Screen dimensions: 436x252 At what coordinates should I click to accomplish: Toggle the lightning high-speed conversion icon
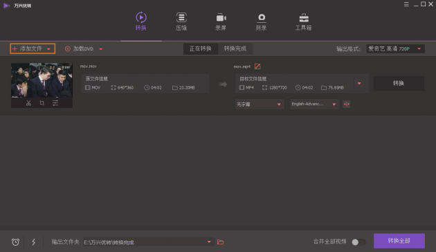pos(34,242)
